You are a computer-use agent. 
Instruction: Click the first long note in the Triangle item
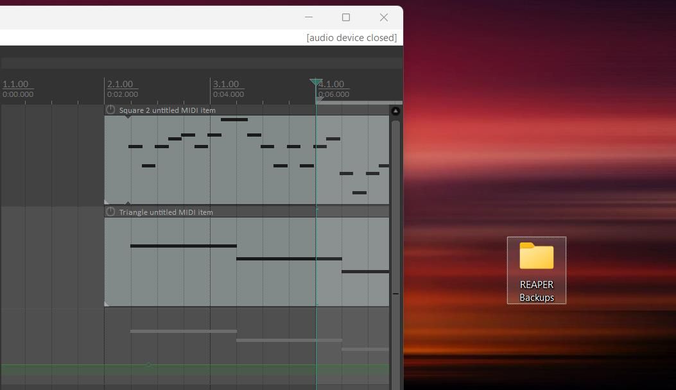pyautogui.click(x=183, y=246)
